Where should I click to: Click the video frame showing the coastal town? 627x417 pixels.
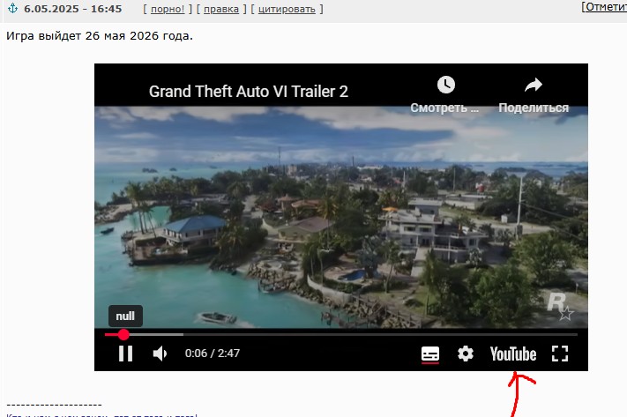(x=341, y=217)
